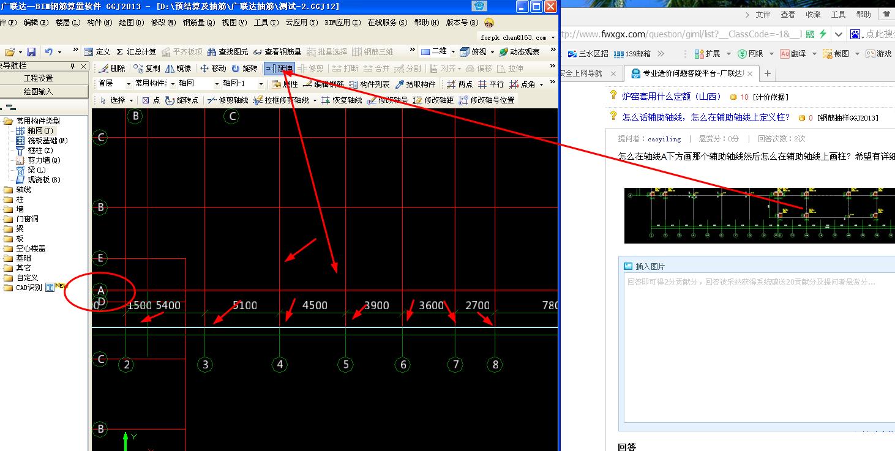Click the answer text input area in browser

(759, 349)
